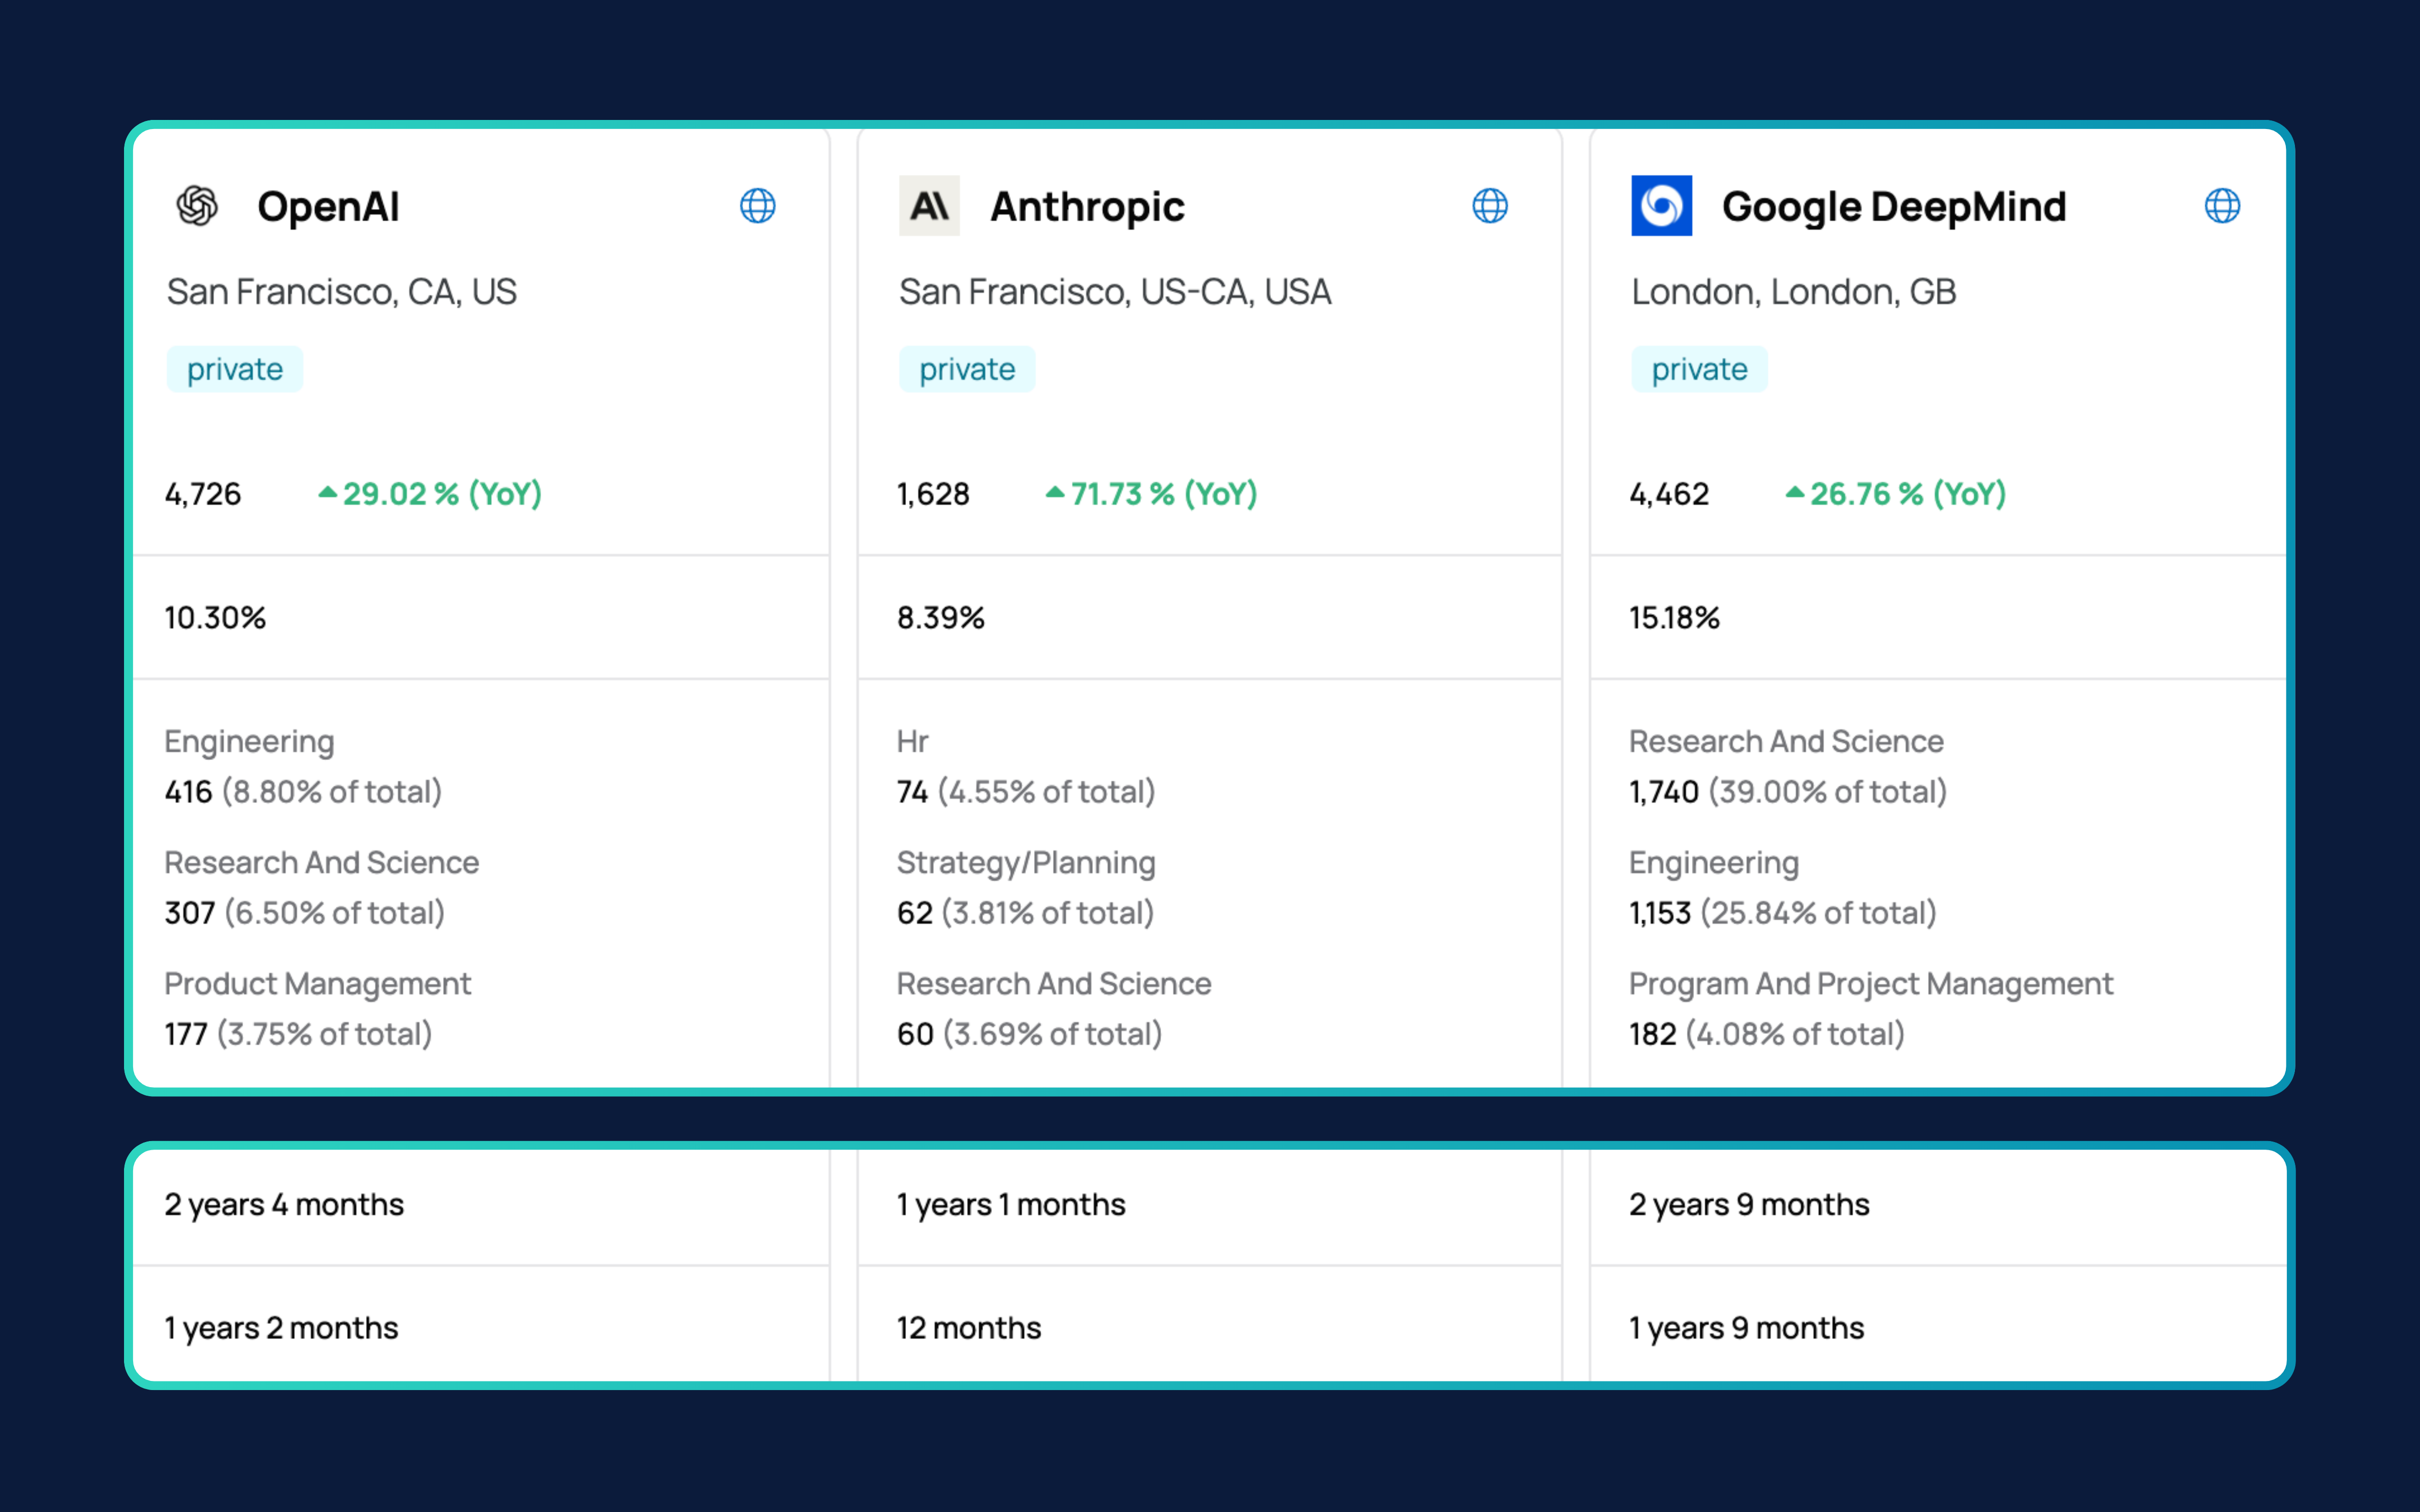Image resolution: width=2420 pixels, height=1512 pixels.
Task: Click 2 years 4 months tenure
Action: coord(284,1205)
